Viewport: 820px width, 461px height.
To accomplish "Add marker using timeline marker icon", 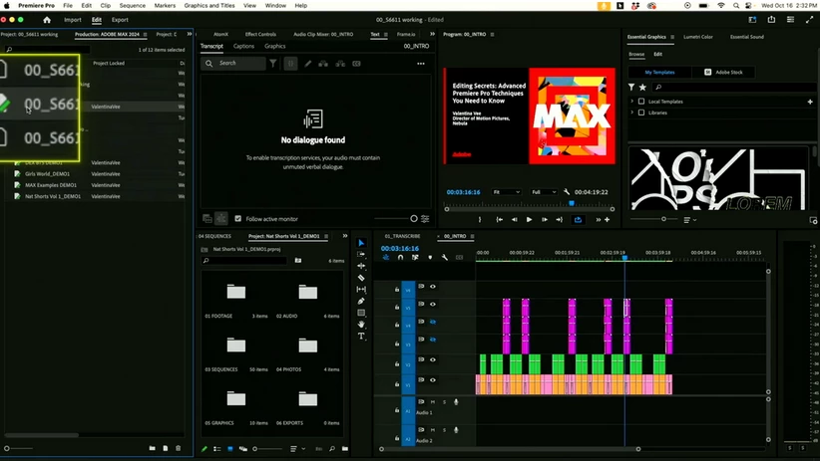I will (x=430, y=258).
